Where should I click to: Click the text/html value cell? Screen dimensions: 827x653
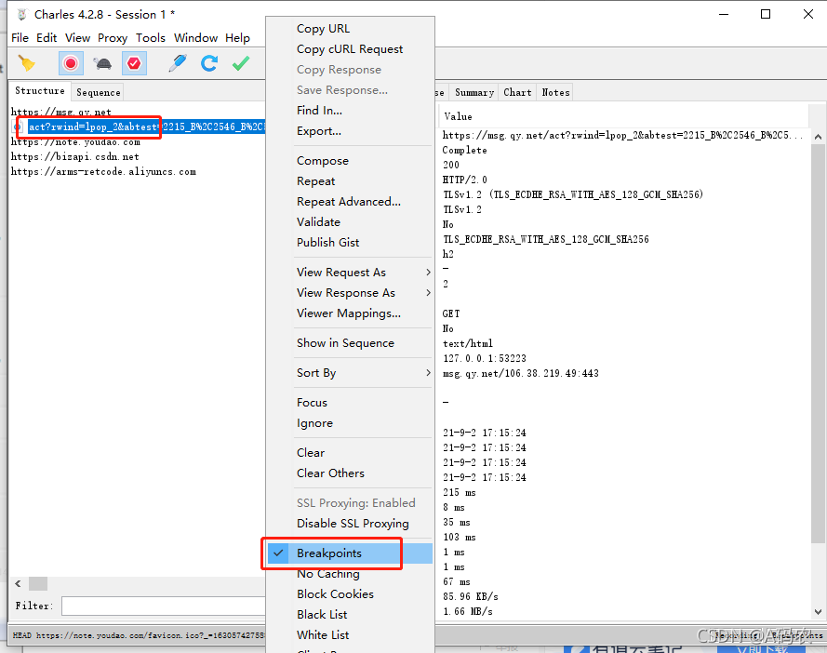click(468, 343)
